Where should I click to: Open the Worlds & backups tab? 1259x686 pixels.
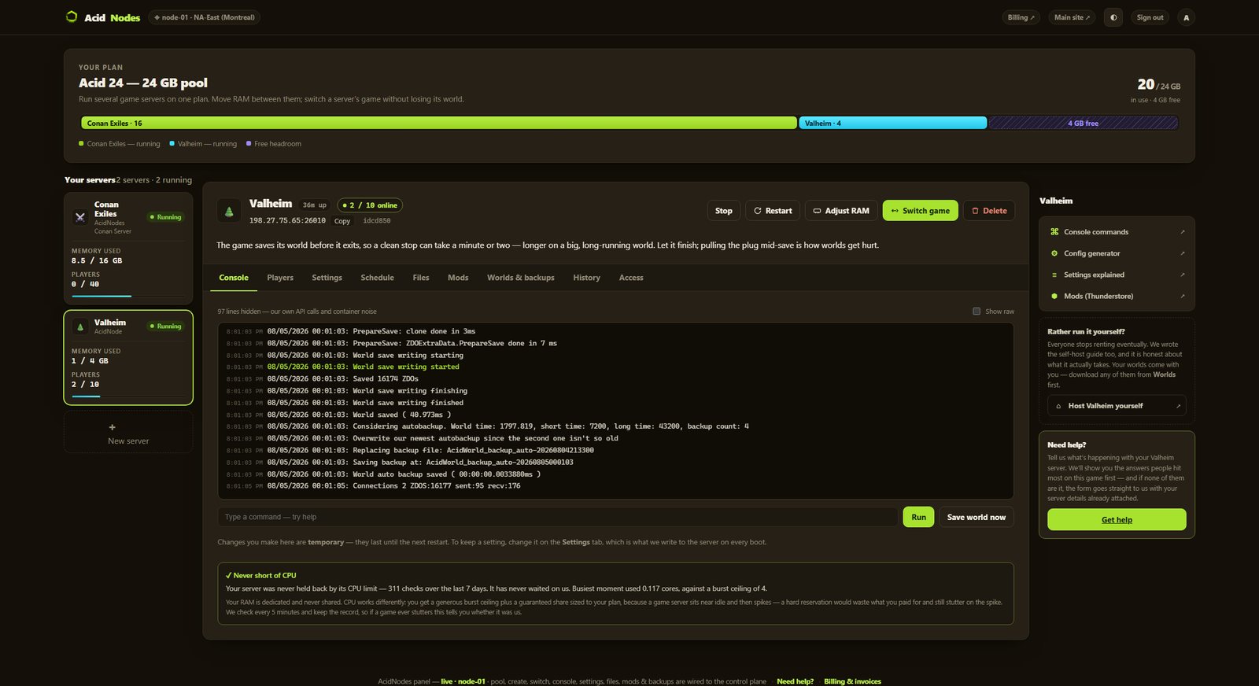click(x=520, y=278)
